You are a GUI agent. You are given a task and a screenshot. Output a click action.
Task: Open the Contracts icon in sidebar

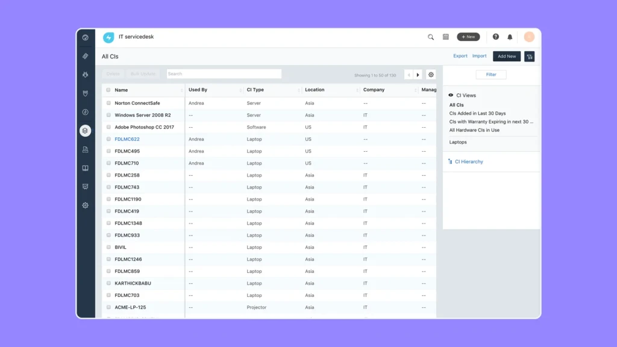86,149
